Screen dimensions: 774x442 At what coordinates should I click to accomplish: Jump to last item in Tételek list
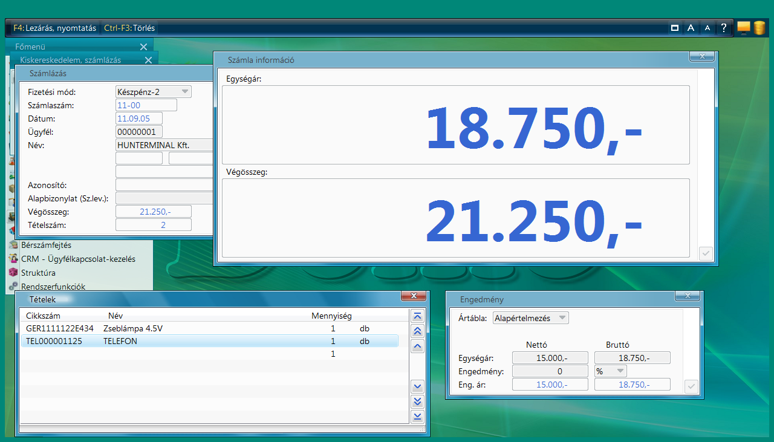[x=417, y=417]
